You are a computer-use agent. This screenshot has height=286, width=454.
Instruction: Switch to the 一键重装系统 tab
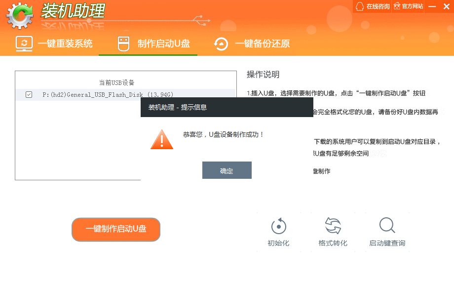point(65,43)
